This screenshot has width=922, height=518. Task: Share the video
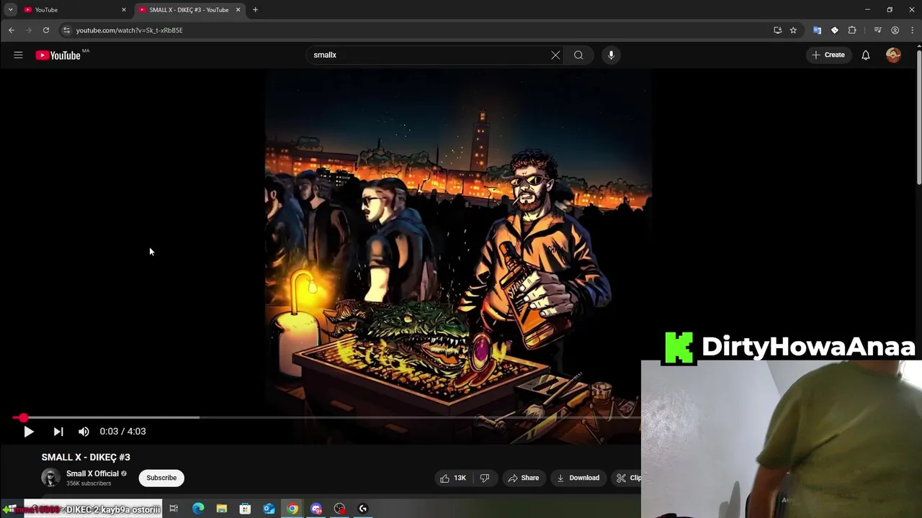(x=524, y=478)
